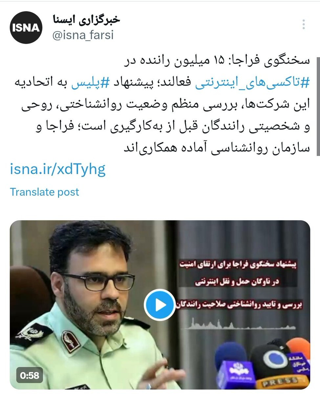The height and width of the screenshot is (394, 320).
Task: Follow the isna.ir/xdTyhg link
Action: [58, 169]
